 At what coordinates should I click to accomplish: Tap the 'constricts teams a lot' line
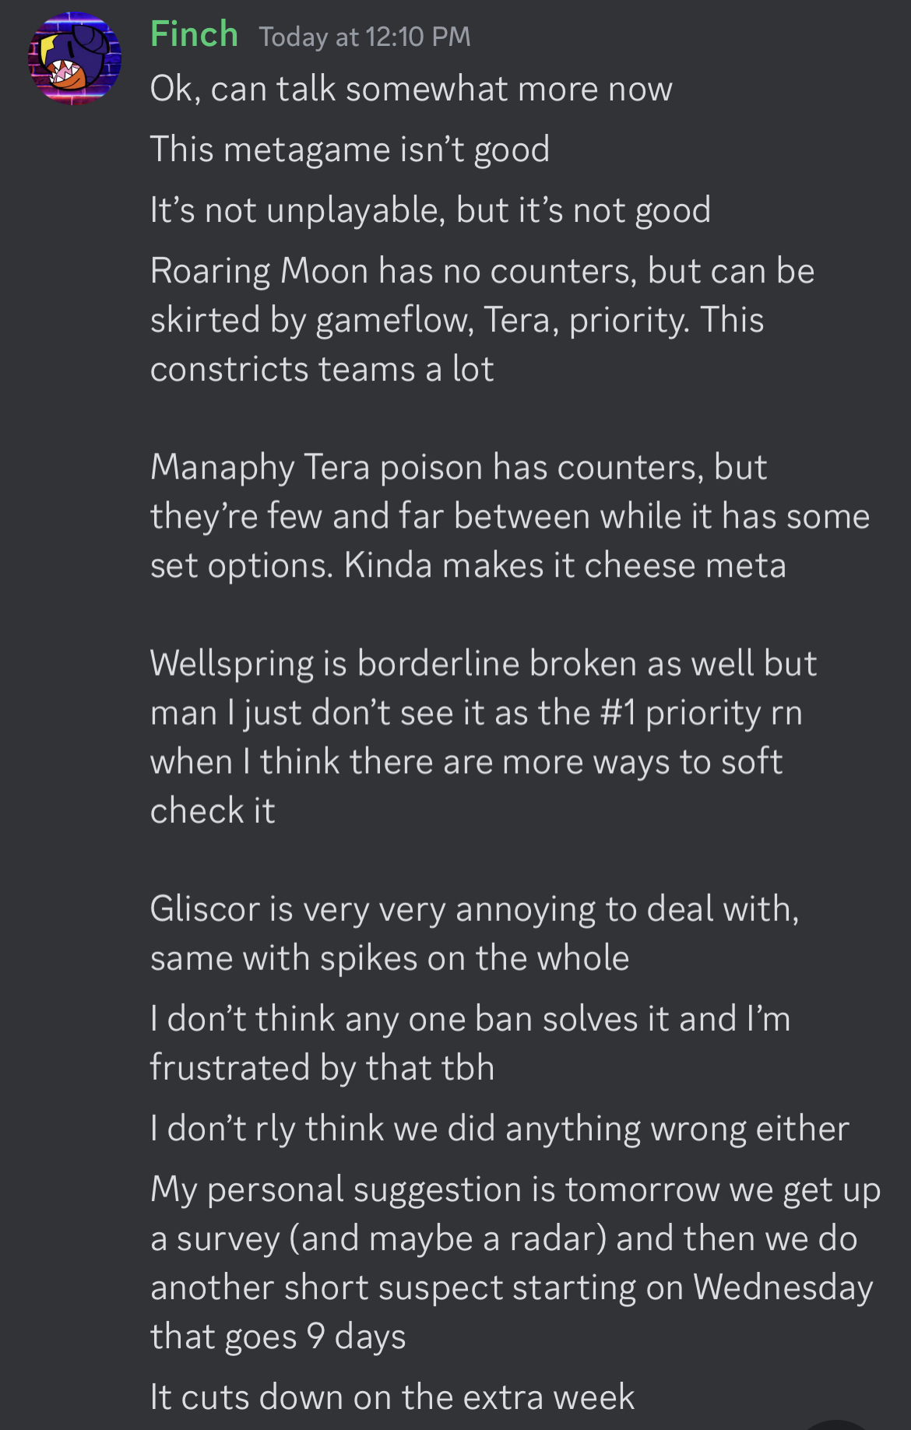pyautogui.click(x=322, y=369)
